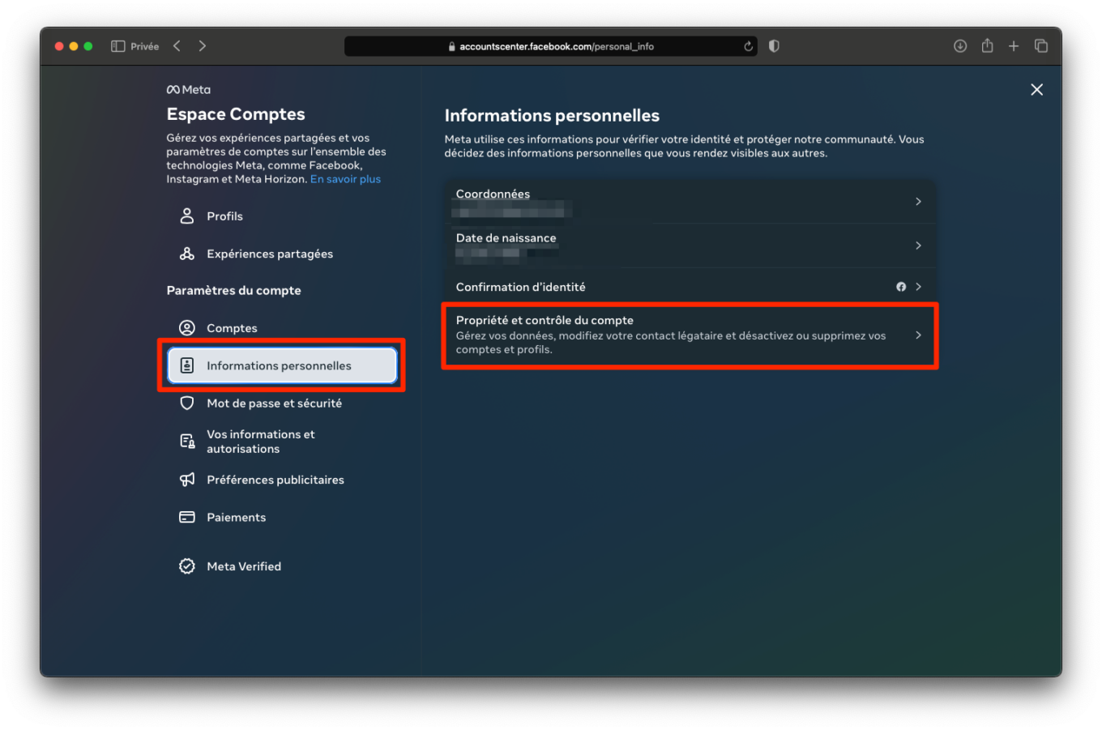The image size is (1102, 730).
Task: Click the address bar URL field
Action: coord(551,46)
